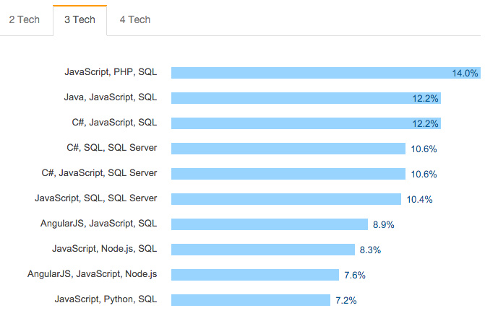
Task: Click the JavaScript, PHP, SQL bar
Action: pos(326,73)
